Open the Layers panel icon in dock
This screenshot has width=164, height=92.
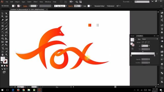[x=162, y=64]
